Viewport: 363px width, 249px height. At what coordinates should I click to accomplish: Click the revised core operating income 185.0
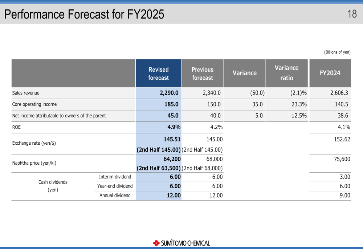(171, 104)
